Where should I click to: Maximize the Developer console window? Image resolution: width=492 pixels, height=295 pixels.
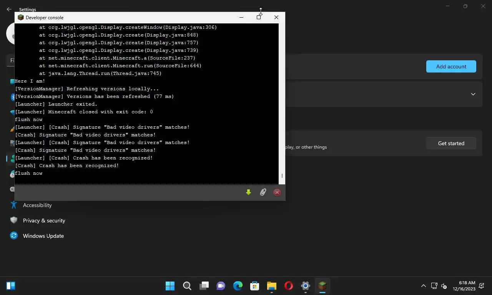point(259,17)
